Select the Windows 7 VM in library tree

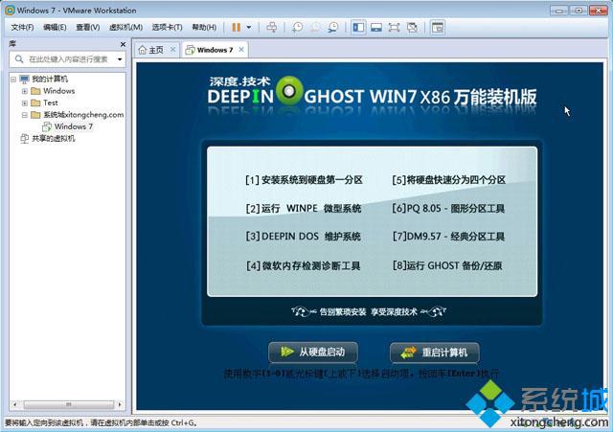coord(74,126)
